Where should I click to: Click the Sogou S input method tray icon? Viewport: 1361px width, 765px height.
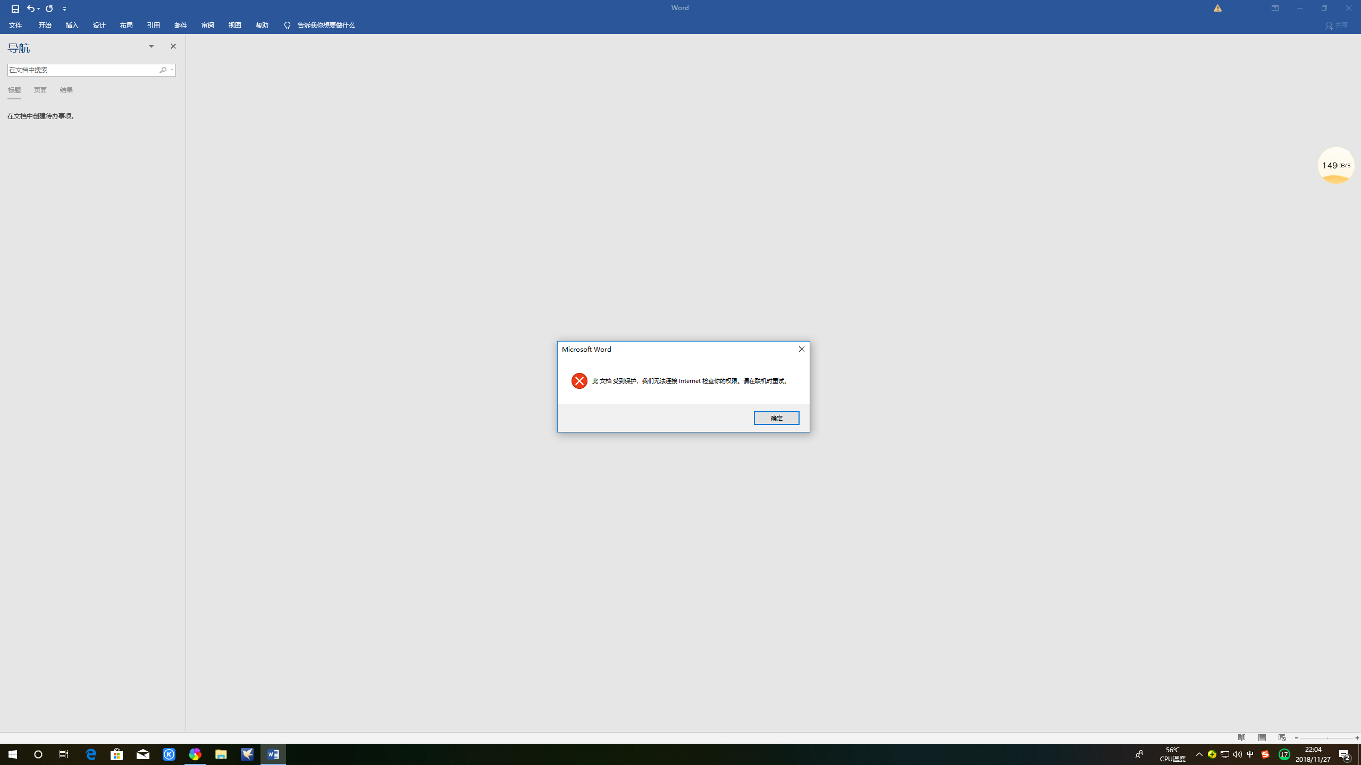click(1265, 754)
